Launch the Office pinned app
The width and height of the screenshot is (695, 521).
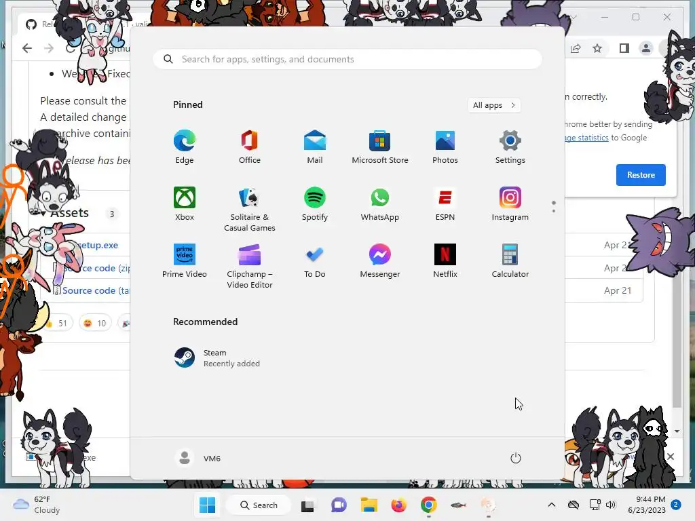click(250, 147)
